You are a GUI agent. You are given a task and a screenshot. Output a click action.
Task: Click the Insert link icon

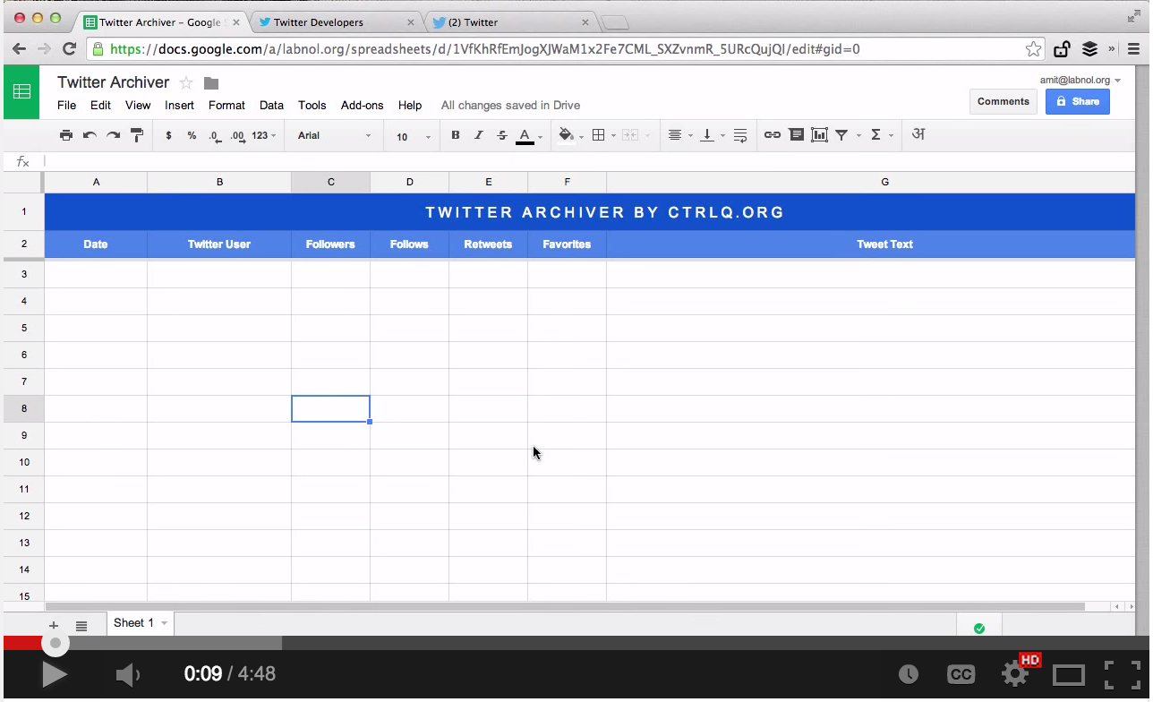(x=772, y=135)
